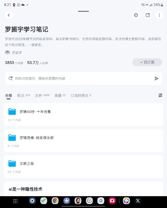This screenshot has width=167, height=208.
Task: Switch to the 笔记 324 tab
Action: point(23,95)
